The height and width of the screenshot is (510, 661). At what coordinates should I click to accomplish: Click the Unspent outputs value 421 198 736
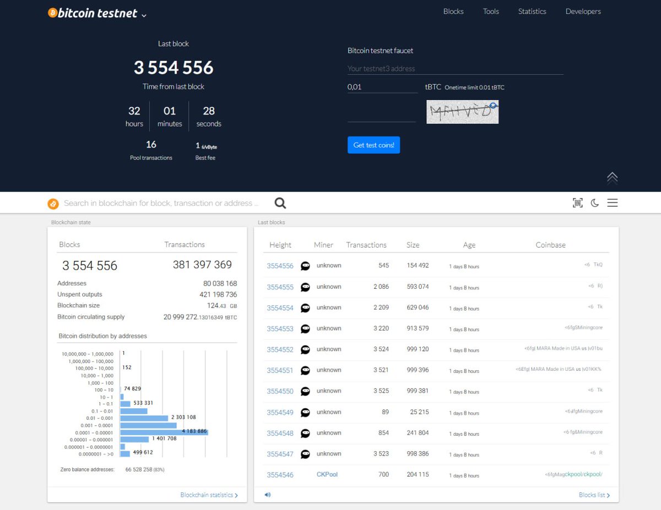218,294
